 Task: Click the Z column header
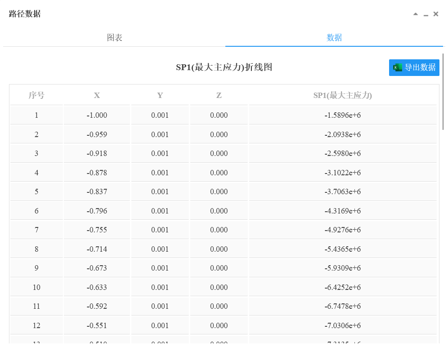click(x=219, y=95)
